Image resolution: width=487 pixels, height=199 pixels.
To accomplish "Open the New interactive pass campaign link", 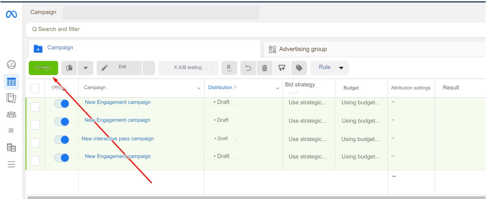I will [118, 139].
